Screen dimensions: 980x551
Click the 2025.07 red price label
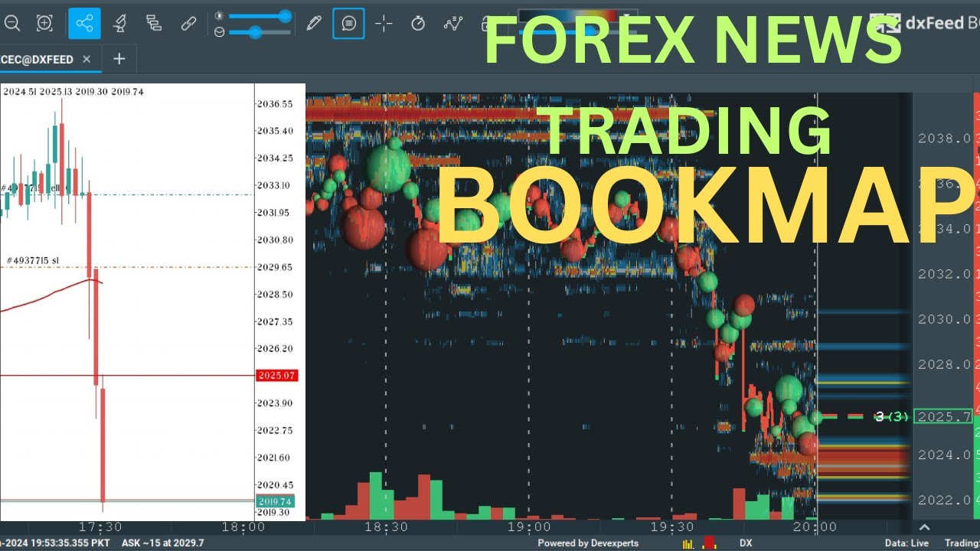277,376
